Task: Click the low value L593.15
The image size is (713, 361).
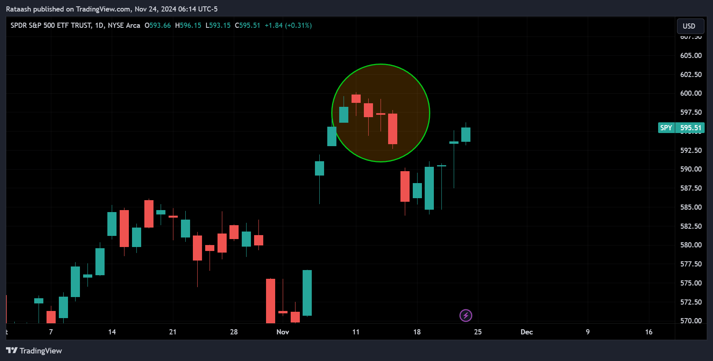Action: point(218,25)
